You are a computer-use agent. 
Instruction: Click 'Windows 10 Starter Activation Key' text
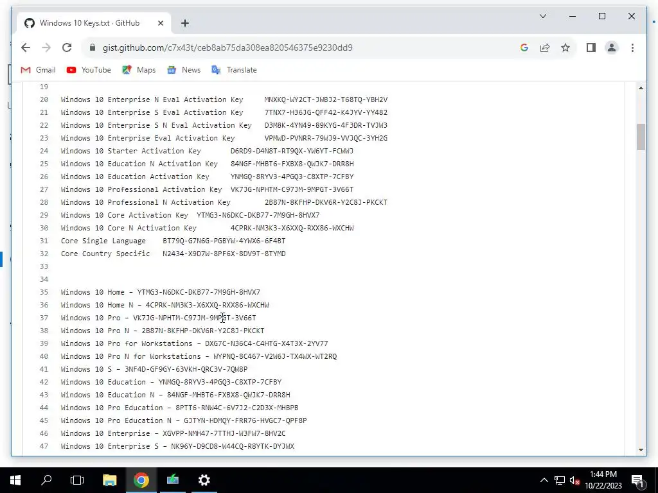[131, 151]
